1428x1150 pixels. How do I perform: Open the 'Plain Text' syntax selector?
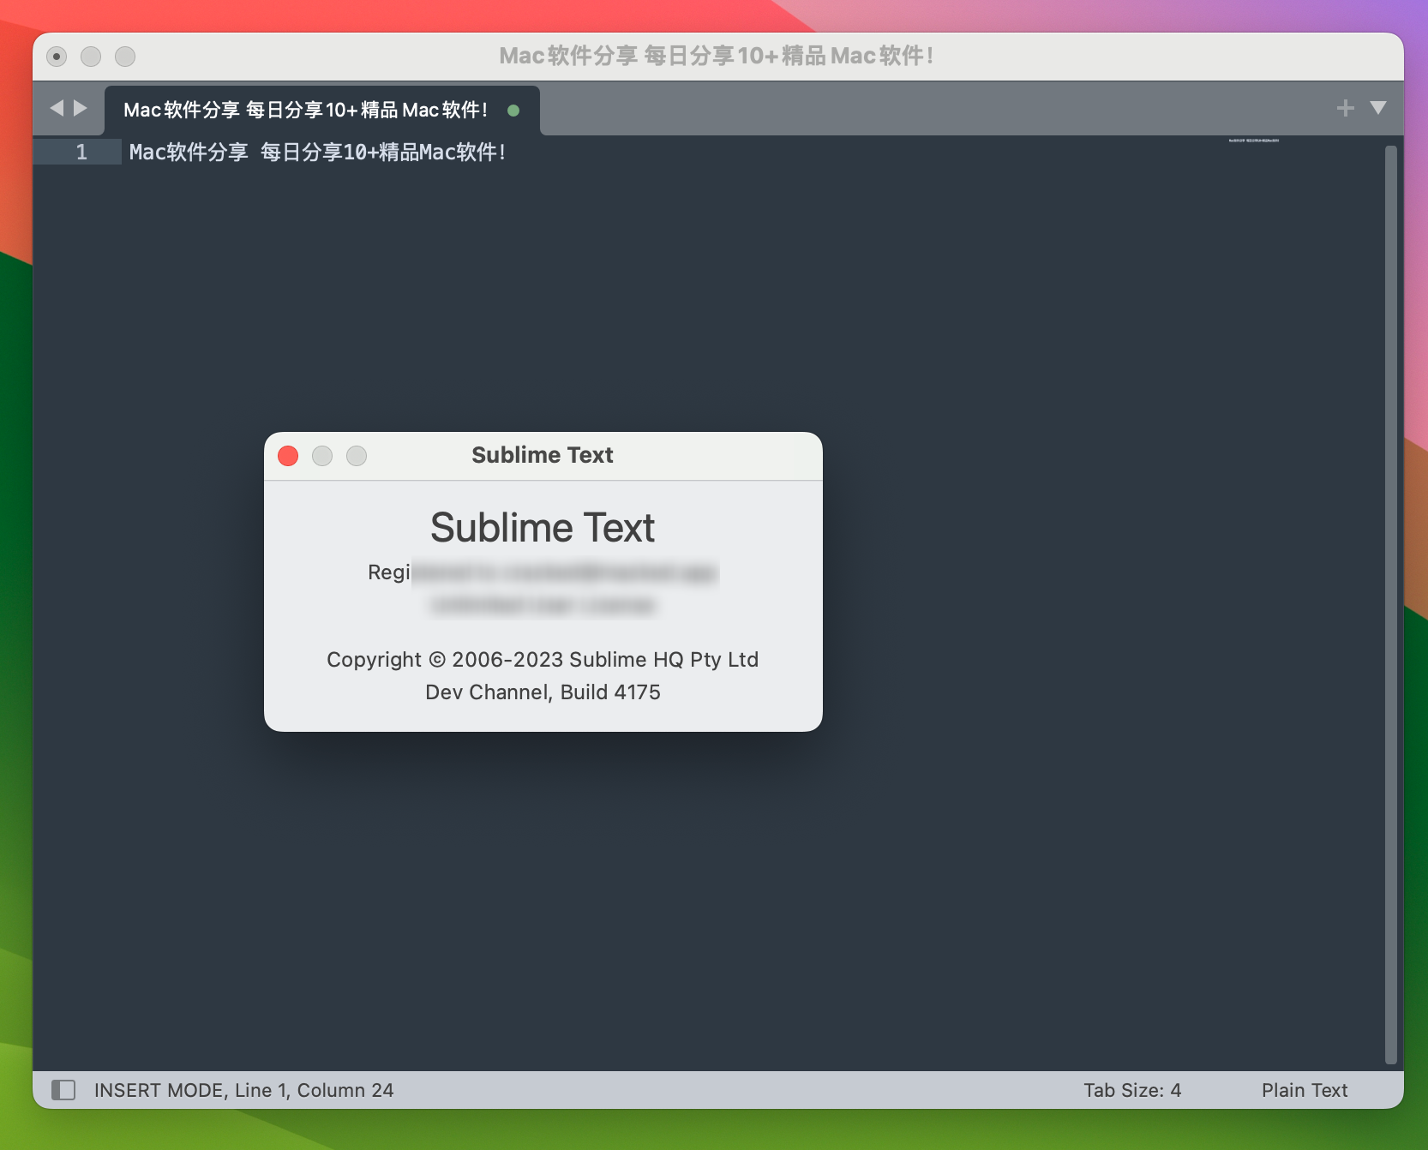1304,1089
